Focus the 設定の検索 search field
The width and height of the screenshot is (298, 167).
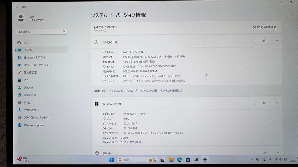[x=41, y=32]
